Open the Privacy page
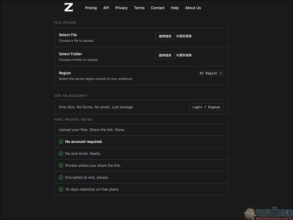Screen dimensions: 293x220 pos(121,8)
